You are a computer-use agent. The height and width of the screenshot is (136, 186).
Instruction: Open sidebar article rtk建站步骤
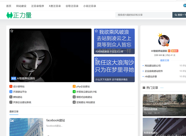[x=151, y=76]
